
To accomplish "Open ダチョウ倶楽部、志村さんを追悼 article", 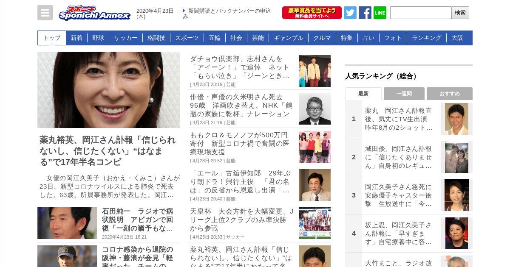I will pos(240,67).
